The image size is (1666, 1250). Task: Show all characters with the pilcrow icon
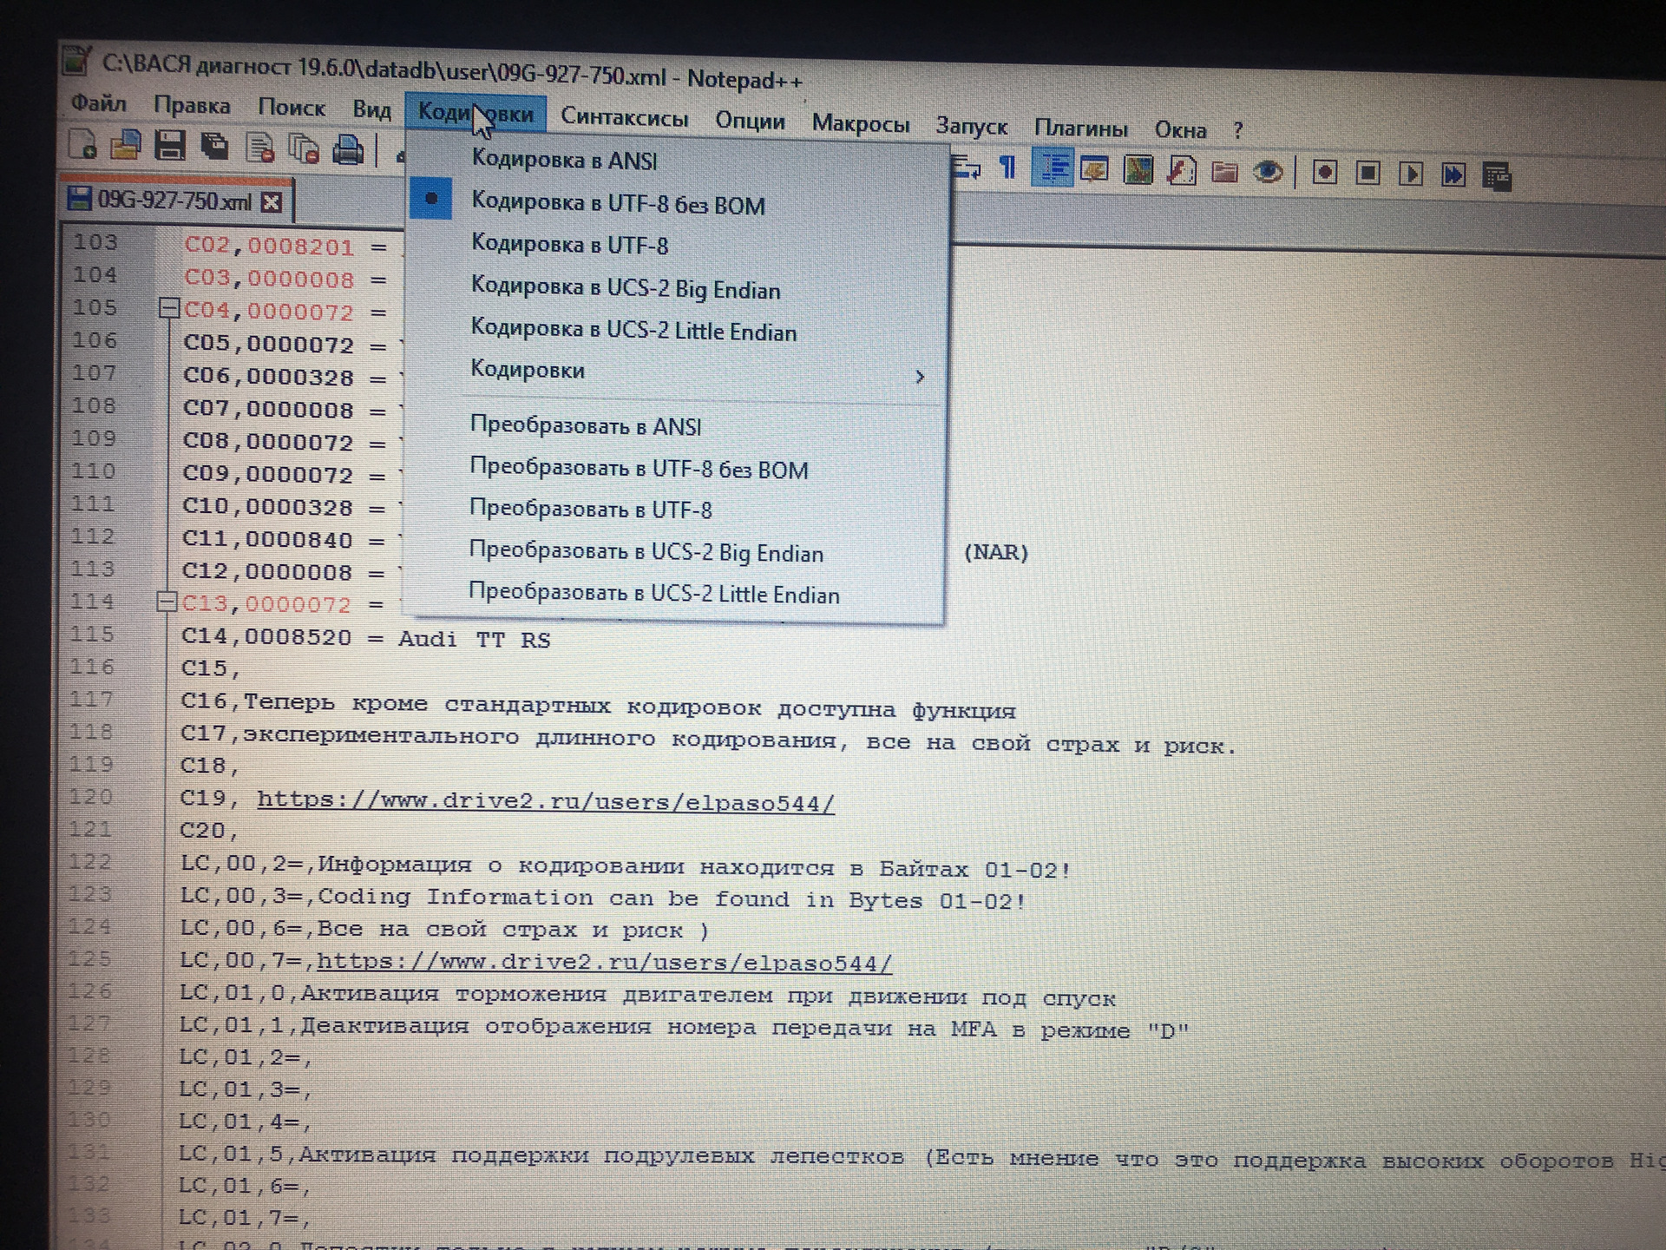click(1008, 167)
